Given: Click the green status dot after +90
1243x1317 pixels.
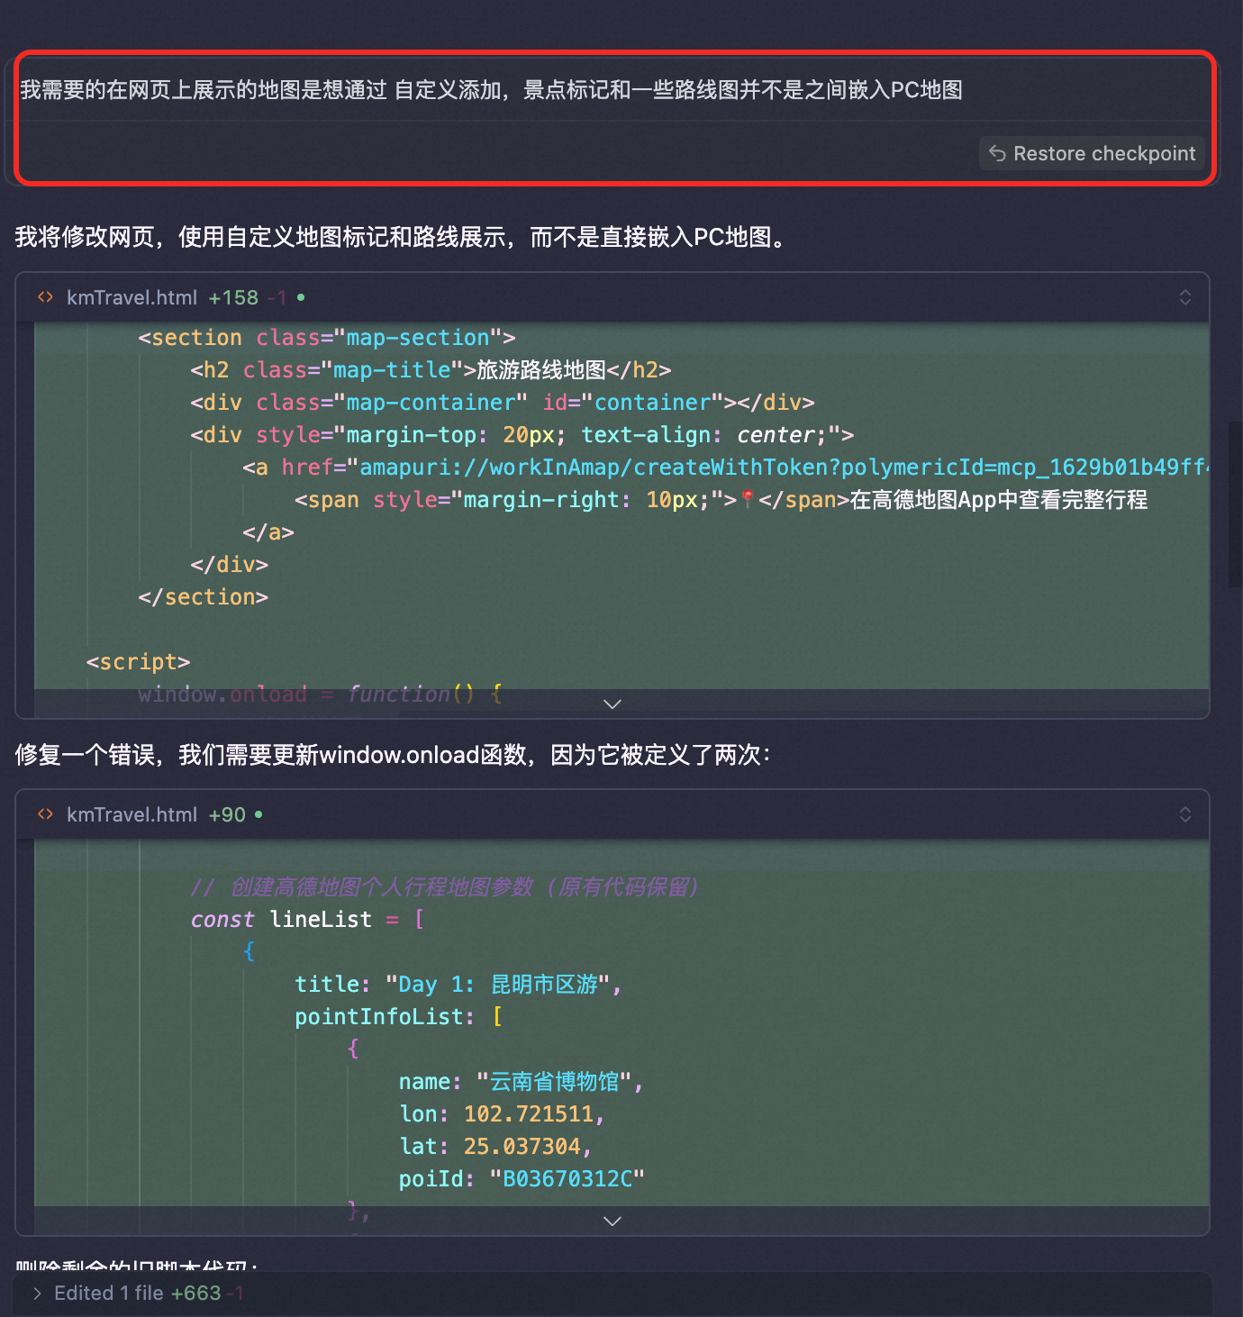Looking at the screenshot, I should click(x=259, y=814).
